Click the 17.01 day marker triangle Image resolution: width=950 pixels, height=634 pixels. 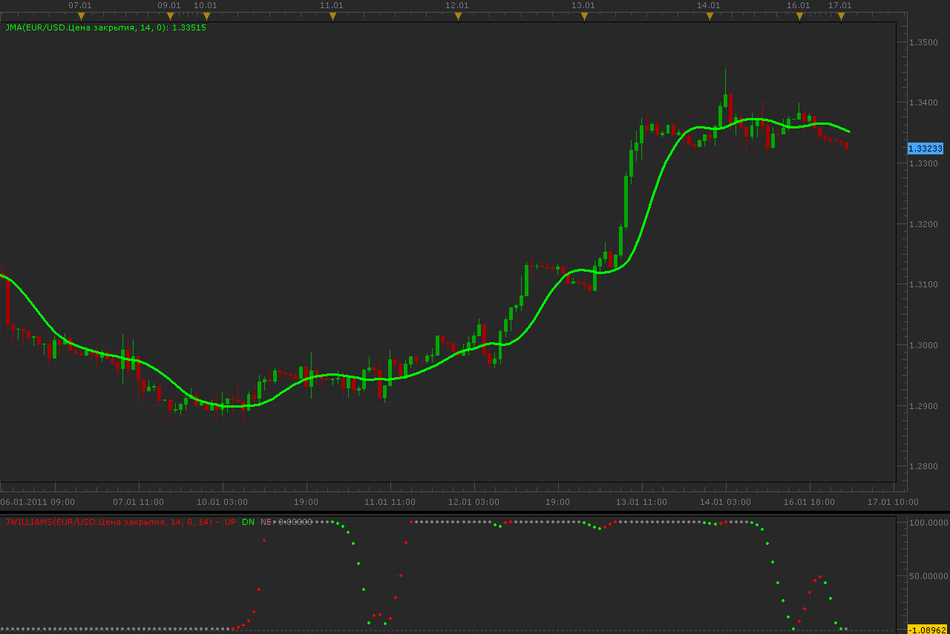(x=841, y=16)
